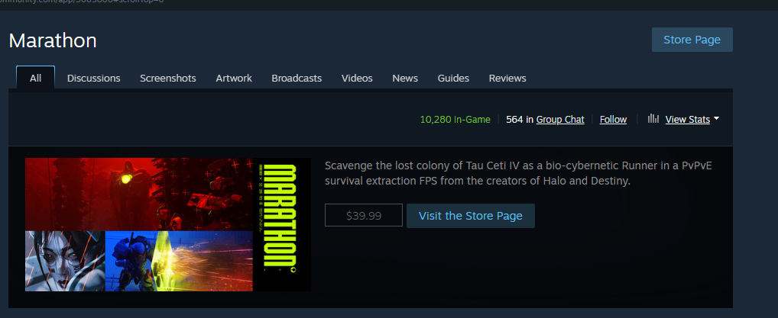
Task: Open the View Stats link
Action: click(x=687, y=120)
